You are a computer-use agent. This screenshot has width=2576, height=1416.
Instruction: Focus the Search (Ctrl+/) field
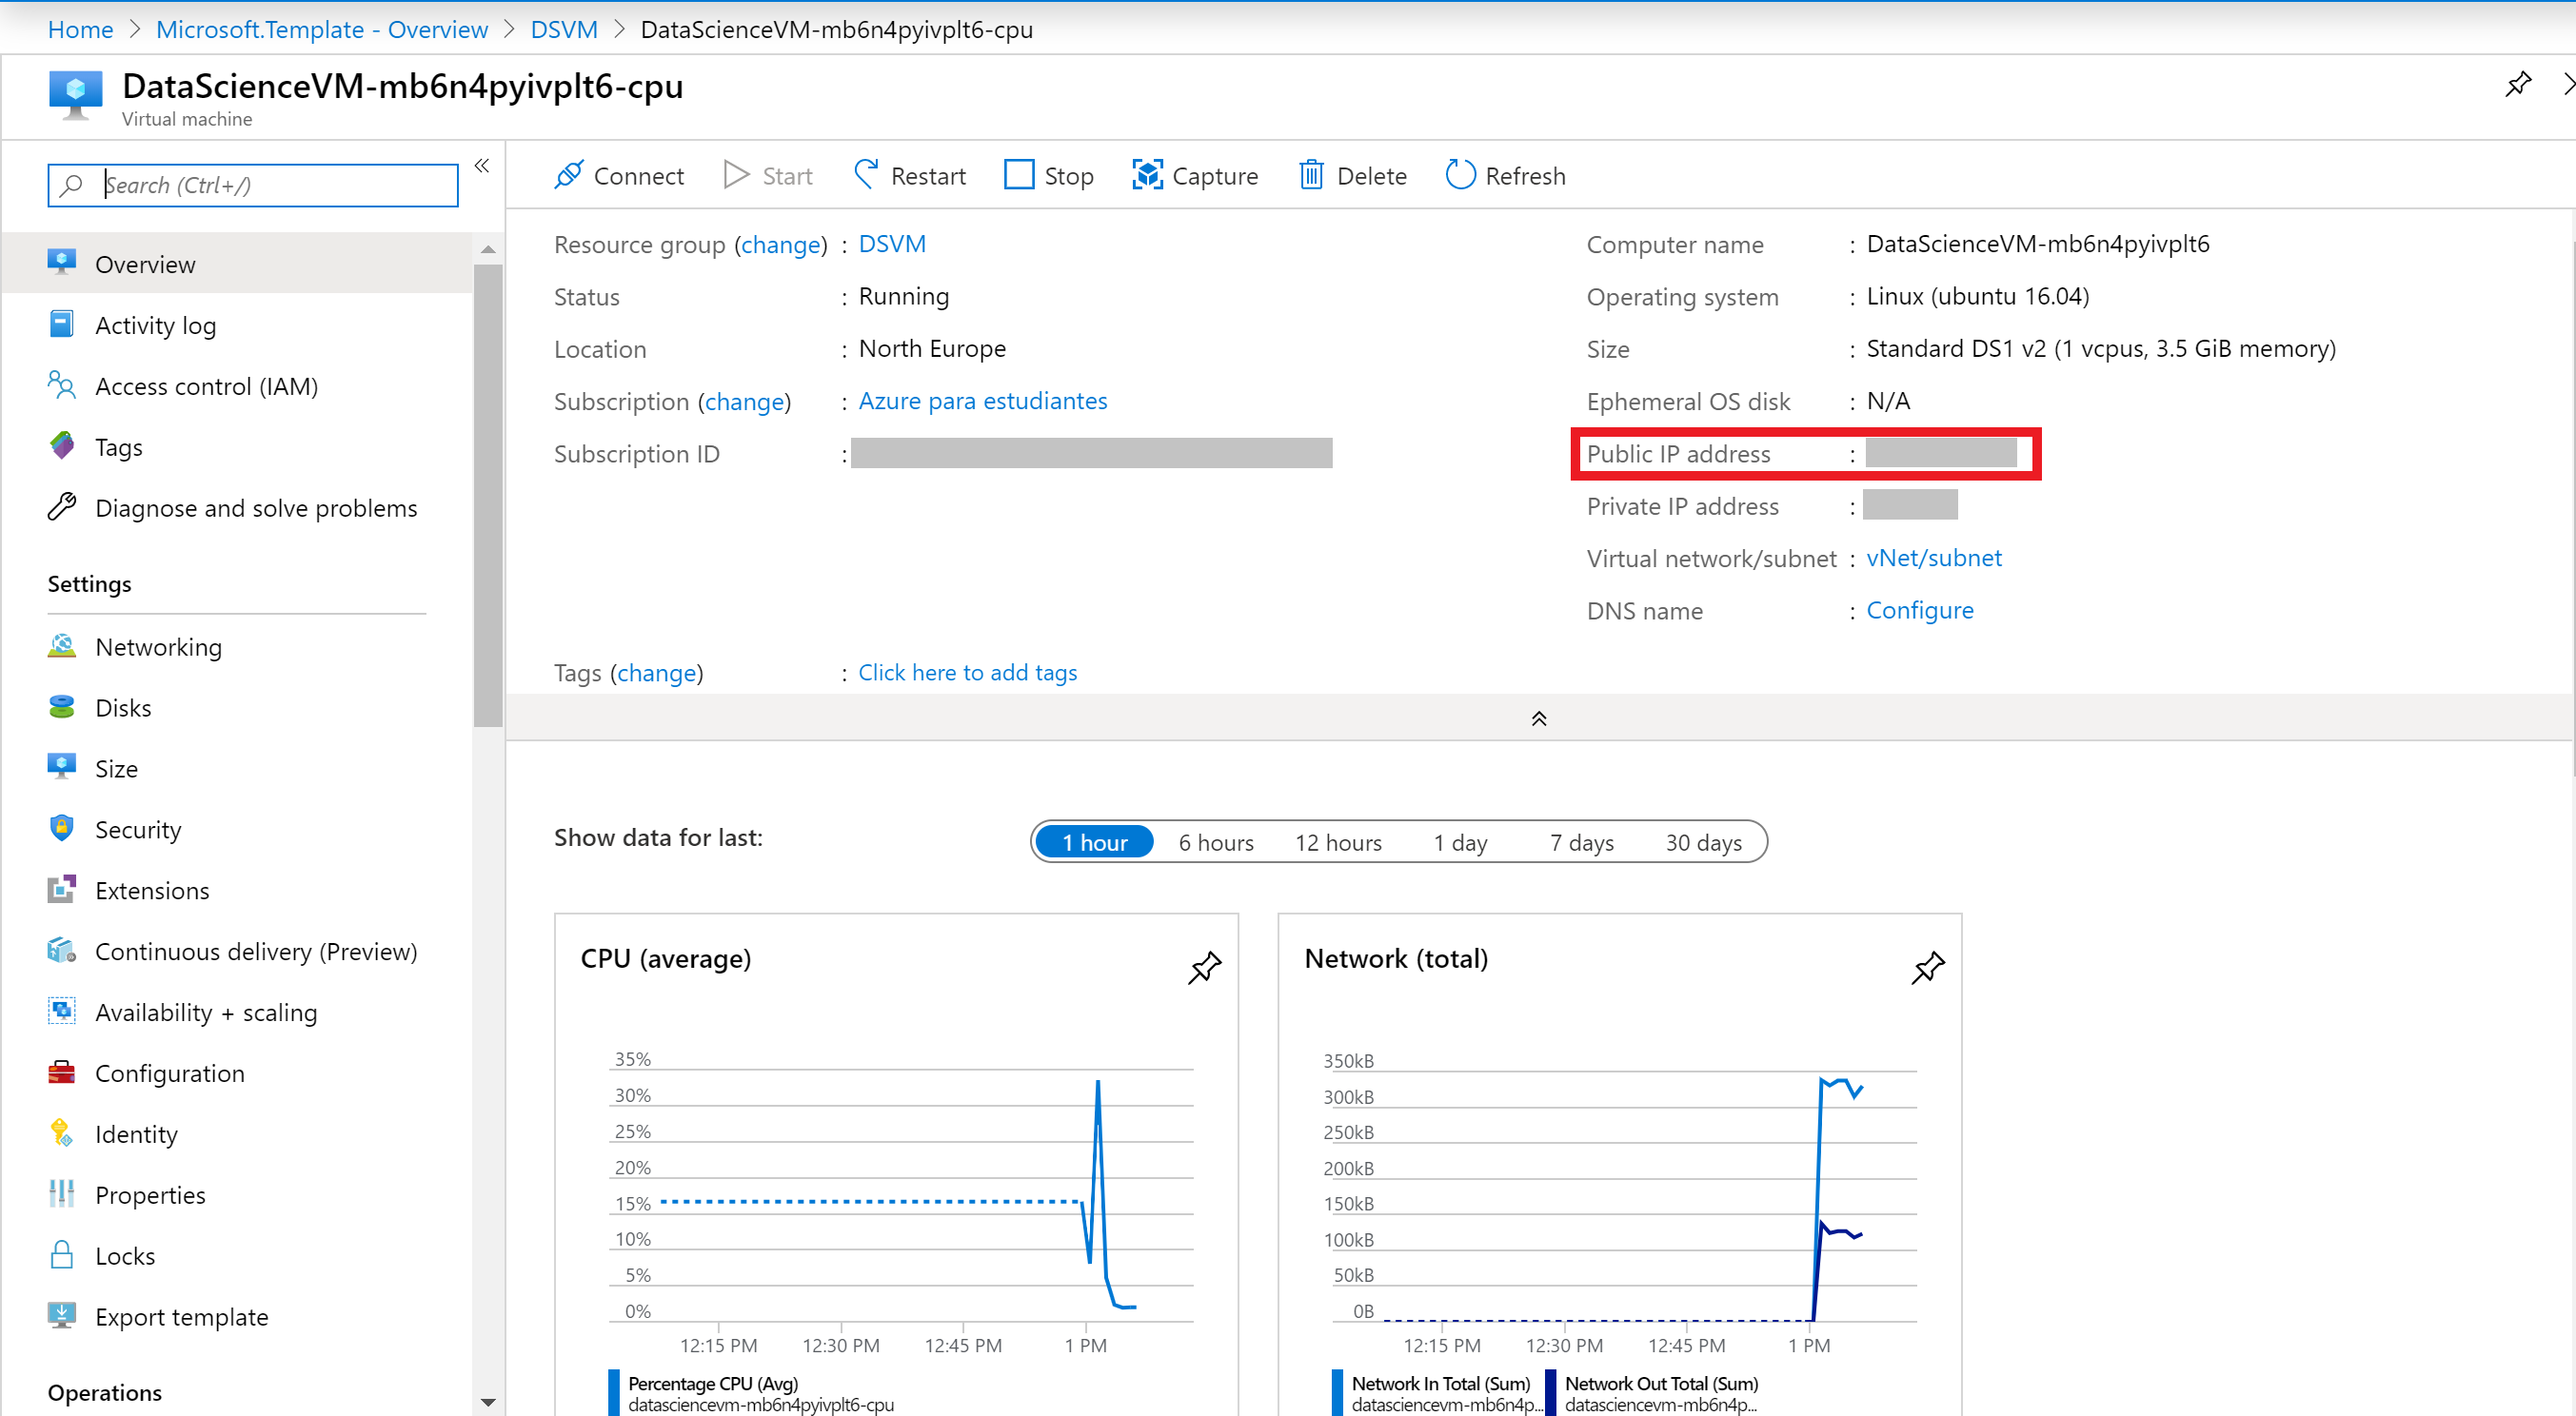pos(253,185)
